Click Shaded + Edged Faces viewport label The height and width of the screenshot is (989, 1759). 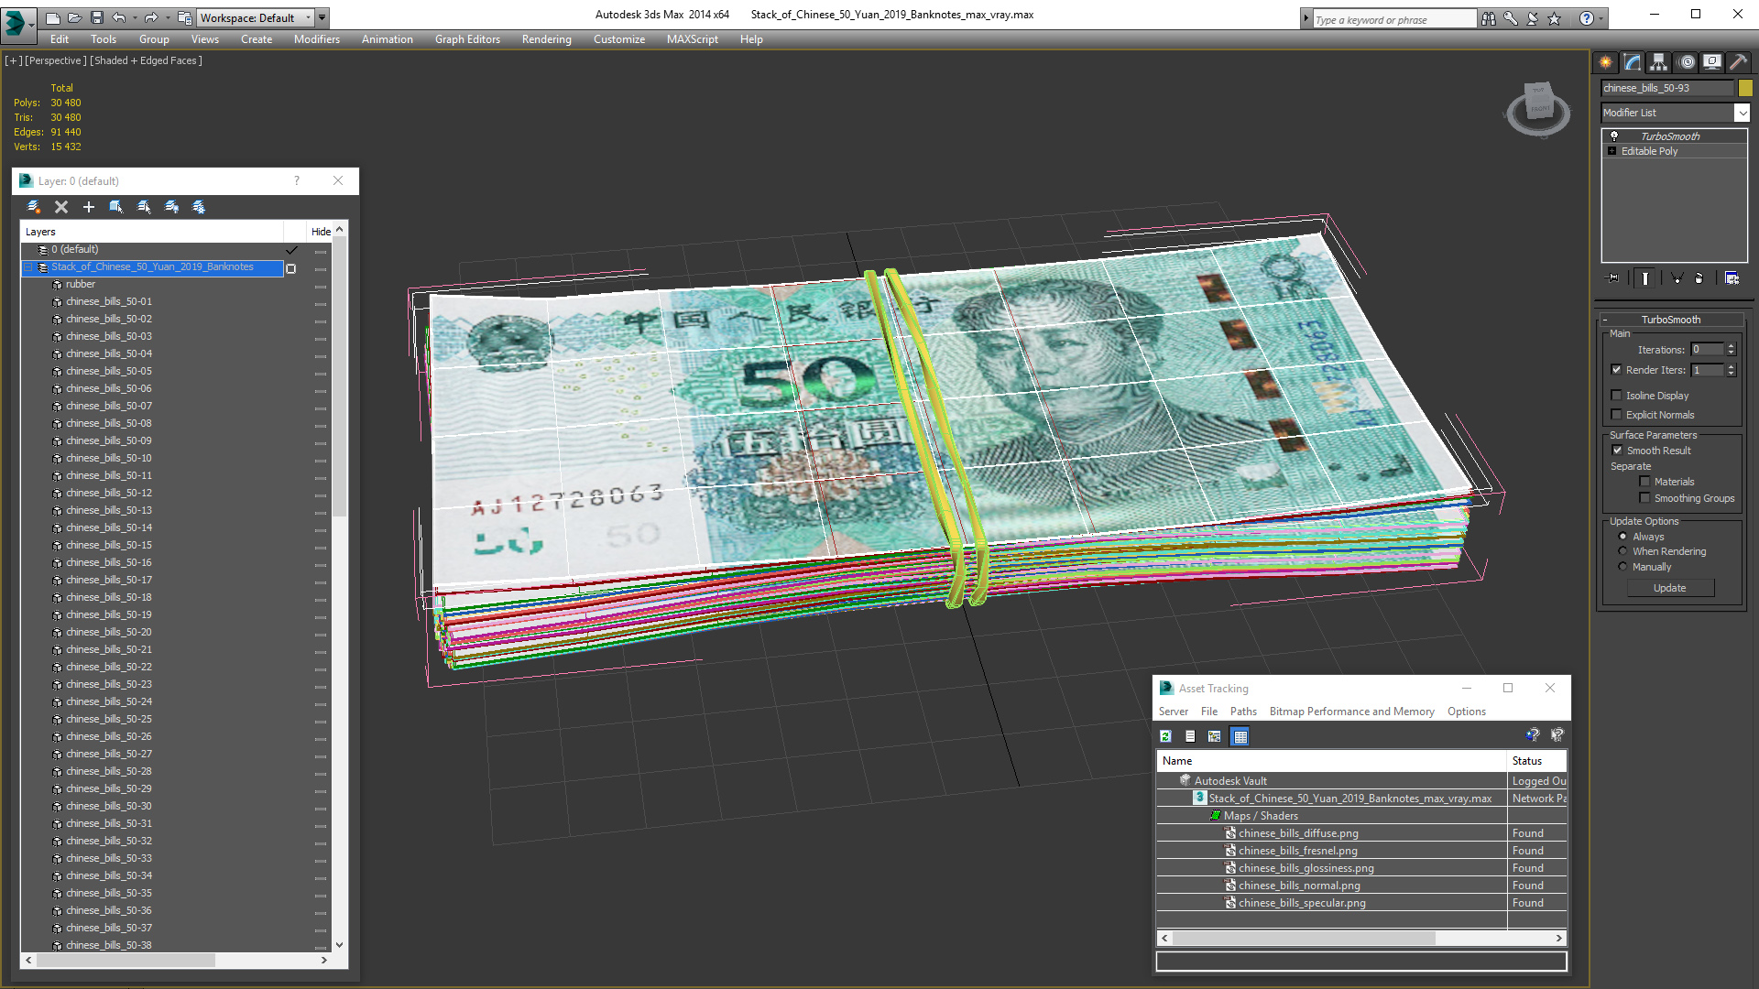click(x=146, y=60)
